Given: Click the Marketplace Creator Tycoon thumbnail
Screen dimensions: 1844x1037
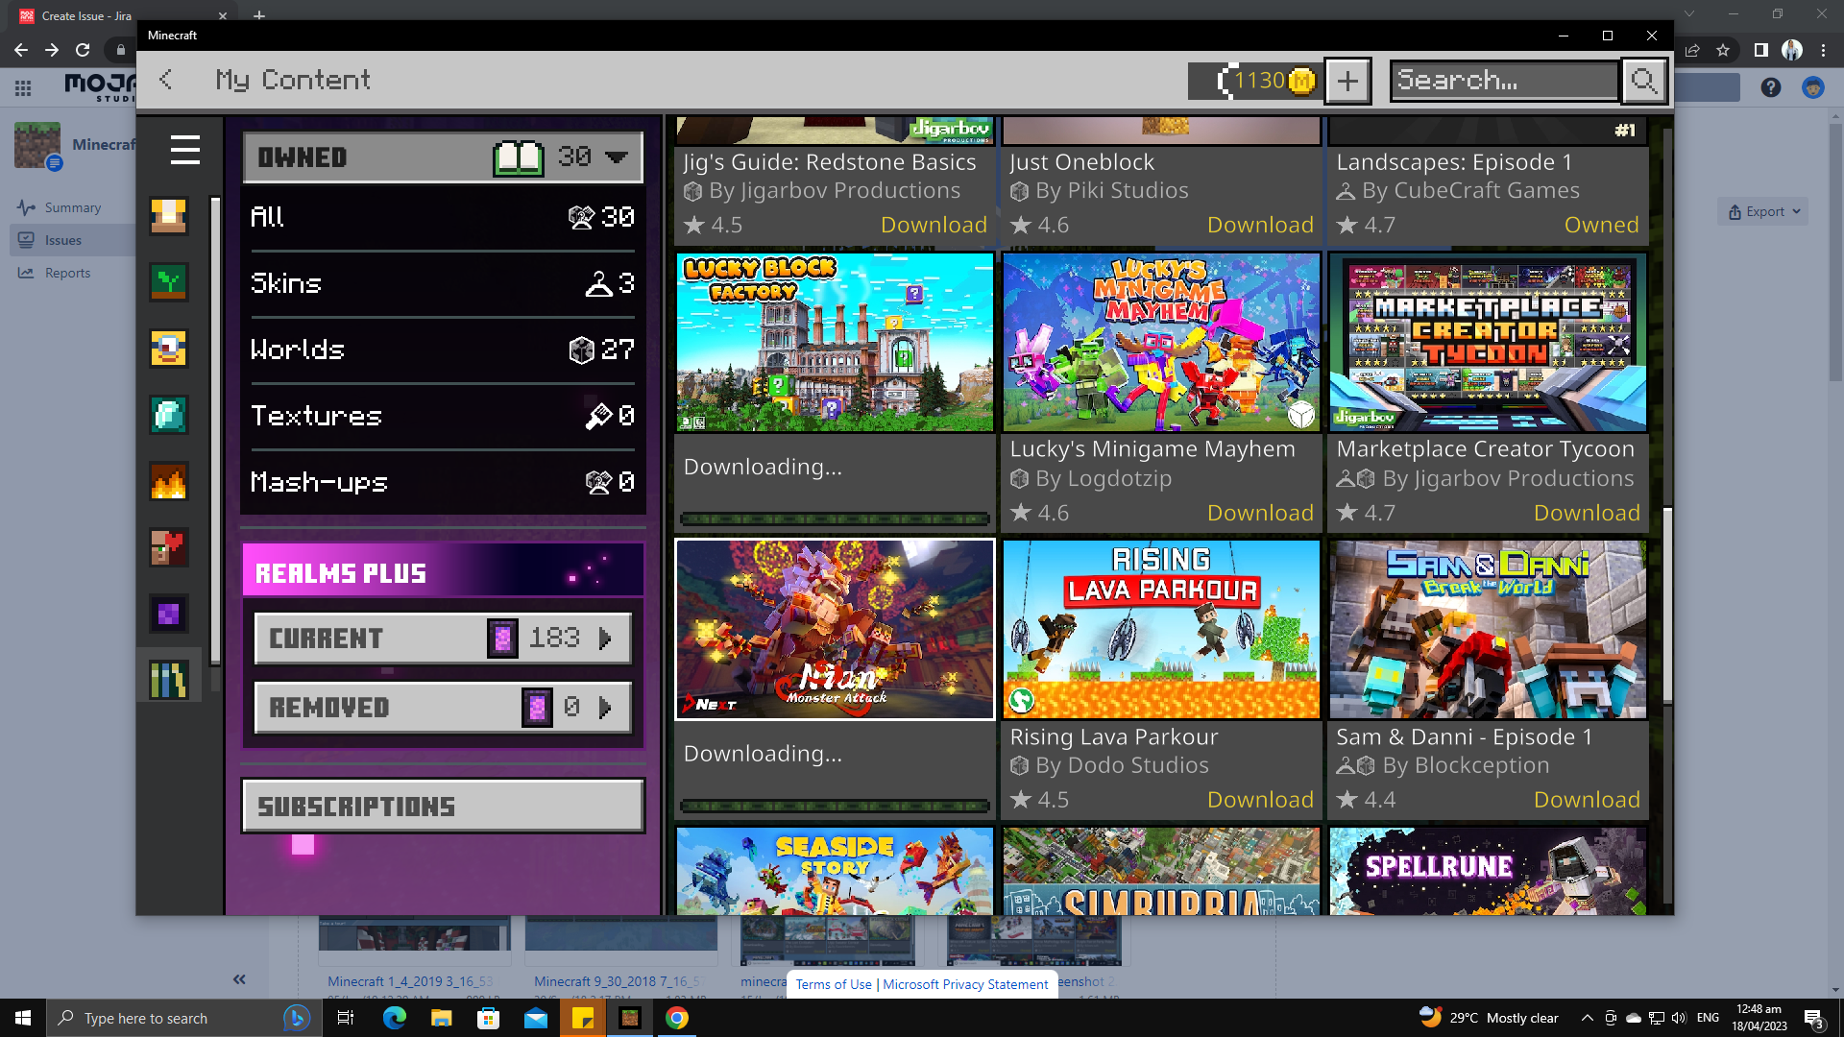Looking at the screenshot, I should [x=1488, y=342].
